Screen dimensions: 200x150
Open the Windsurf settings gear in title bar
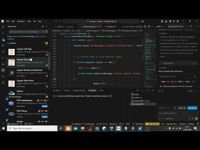tap(174, 21)
